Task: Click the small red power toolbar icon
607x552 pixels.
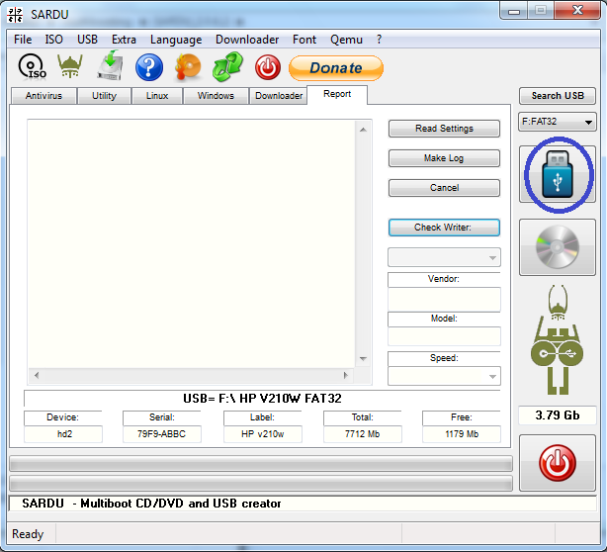Action: [x=268, y=67]
